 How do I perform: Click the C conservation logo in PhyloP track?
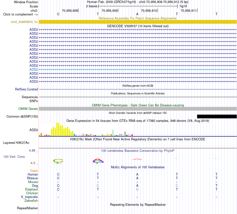58,161
